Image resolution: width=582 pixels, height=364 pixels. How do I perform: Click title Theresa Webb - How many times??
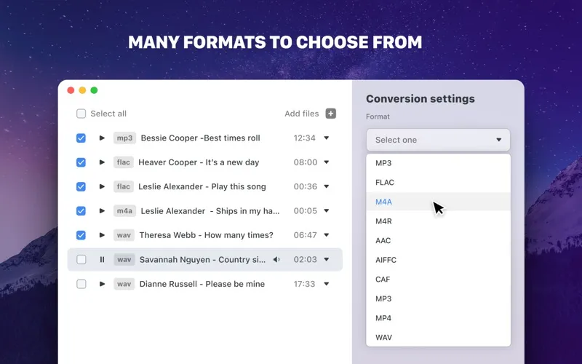pyautogui.click(x=206, y=235)
